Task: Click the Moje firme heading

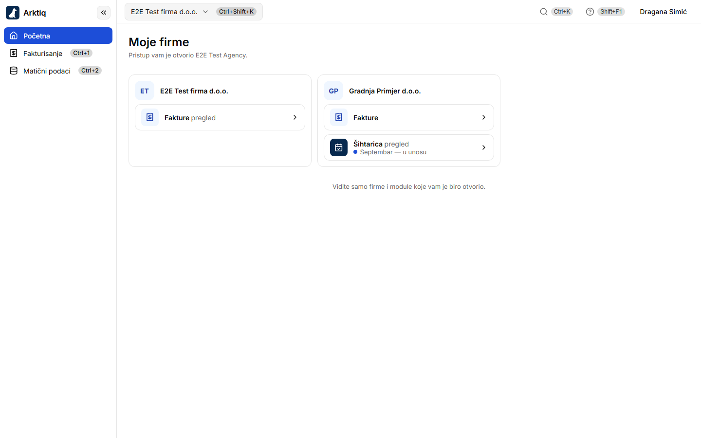Action: 159,42
